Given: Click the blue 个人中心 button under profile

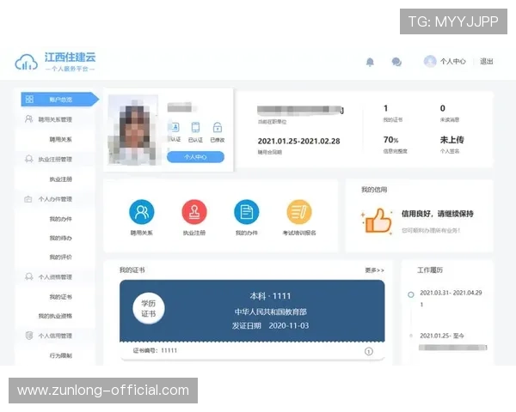Looking at the screenshot, I should point(195,157).
